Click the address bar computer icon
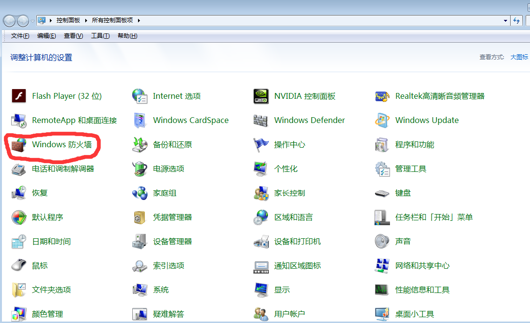The width and height of the screenshot is (530, 323). (42, 21)
